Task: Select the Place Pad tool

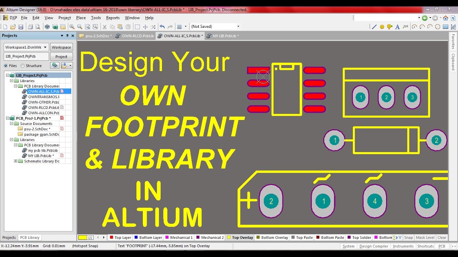Action: 382,27
